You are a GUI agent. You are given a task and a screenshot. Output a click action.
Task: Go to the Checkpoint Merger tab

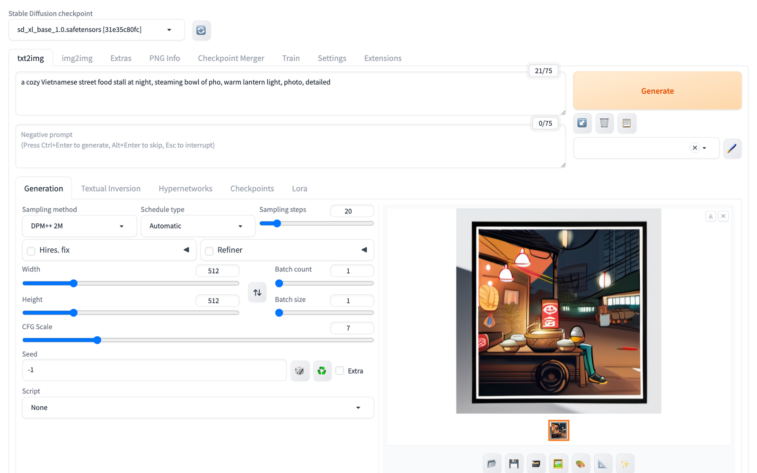231,58
